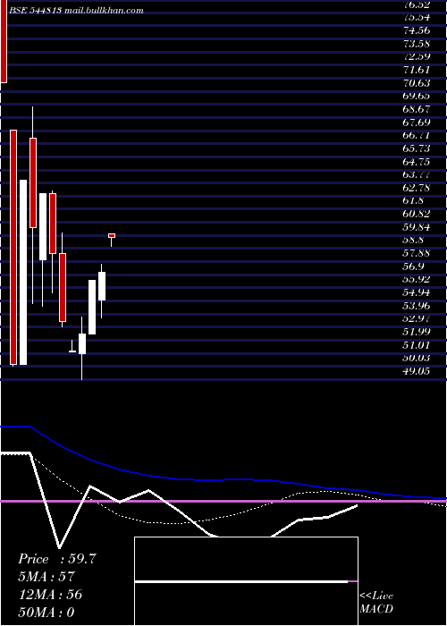Viewport: 447px width, 626px height.
Task: Click the Price : 59.7 readout
Action: tap(57, 559)
